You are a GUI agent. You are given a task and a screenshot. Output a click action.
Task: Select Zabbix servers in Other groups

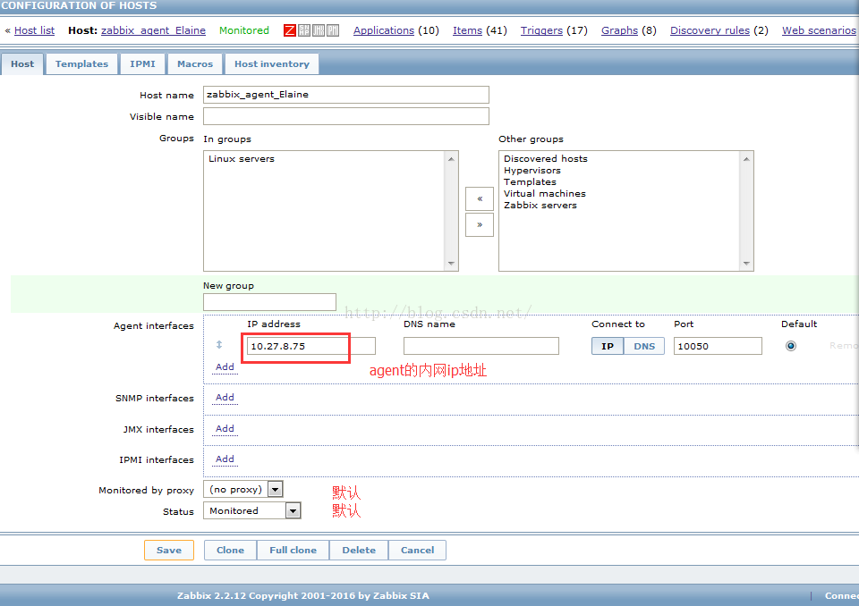tap(540, 206)
